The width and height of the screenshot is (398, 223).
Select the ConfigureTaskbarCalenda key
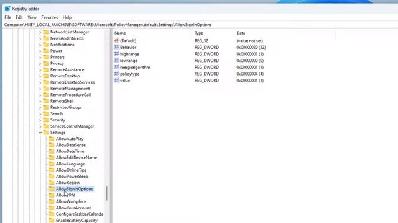[x=80, y=214]
